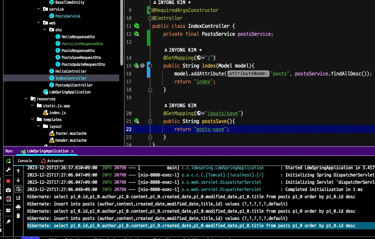Follow the "/posts/save" URL link

click(222, 113)
